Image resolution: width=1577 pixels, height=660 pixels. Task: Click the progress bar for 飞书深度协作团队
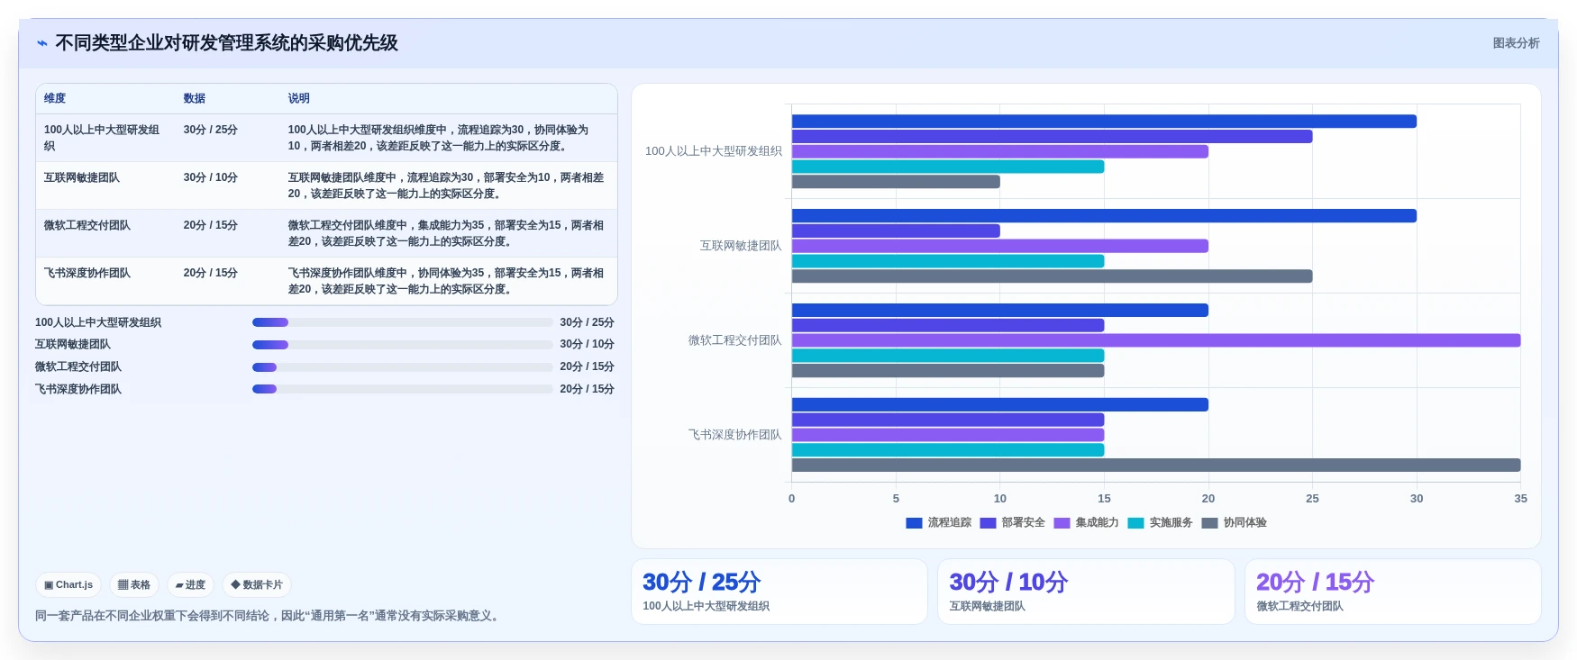402,389
